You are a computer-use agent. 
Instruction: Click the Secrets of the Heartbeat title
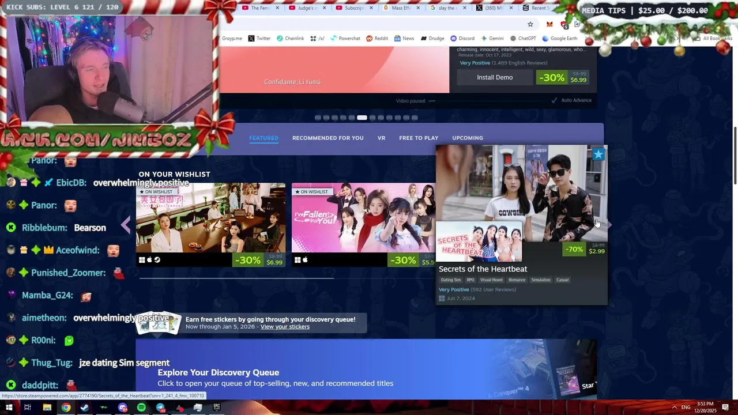pyautogui.click(x=483, y=269)
